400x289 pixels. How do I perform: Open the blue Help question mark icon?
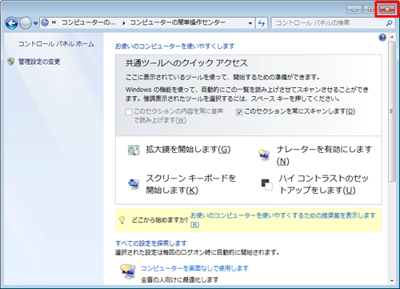382,38
